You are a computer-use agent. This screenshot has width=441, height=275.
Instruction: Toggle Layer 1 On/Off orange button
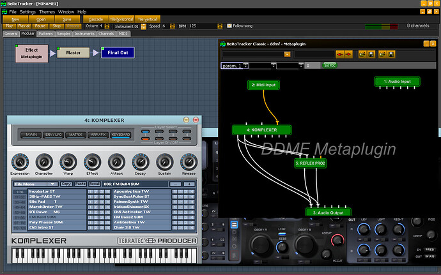point(146,138)
